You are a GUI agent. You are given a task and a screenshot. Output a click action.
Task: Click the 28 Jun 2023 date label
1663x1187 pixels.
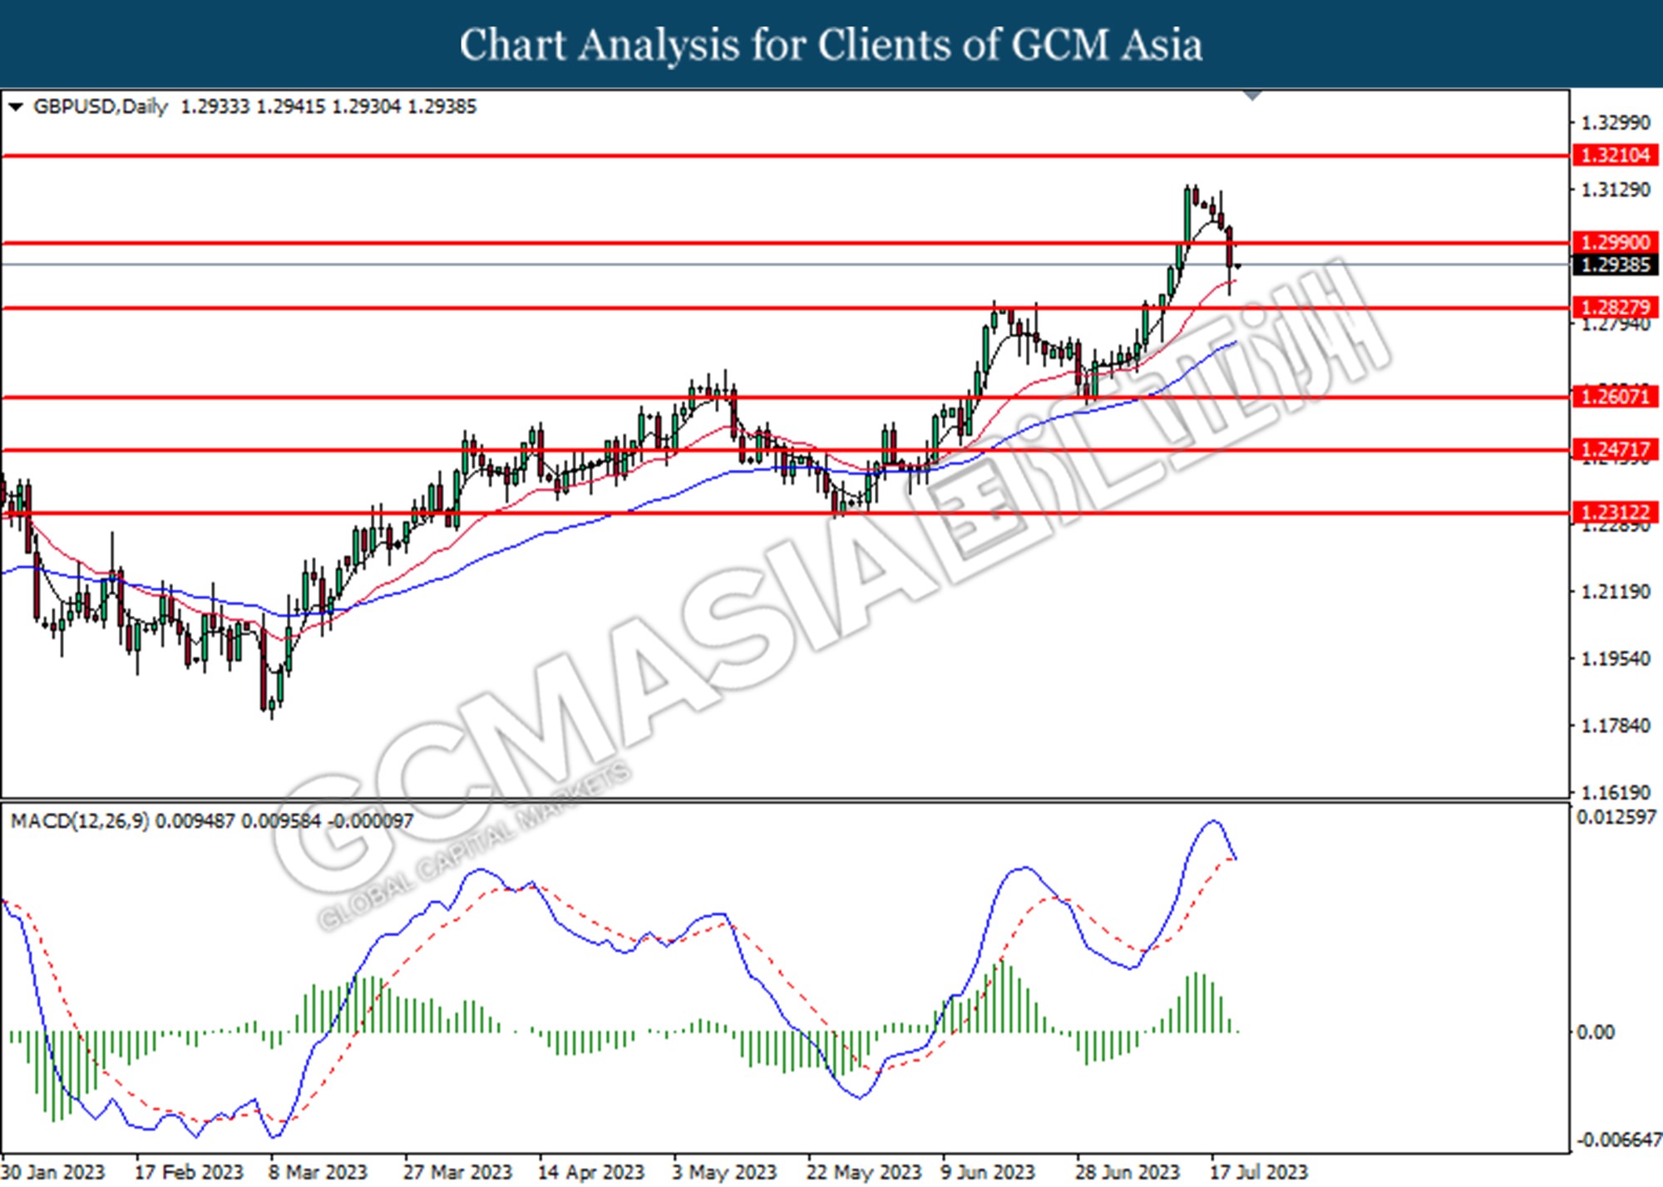click(x=1128, y=1172)
